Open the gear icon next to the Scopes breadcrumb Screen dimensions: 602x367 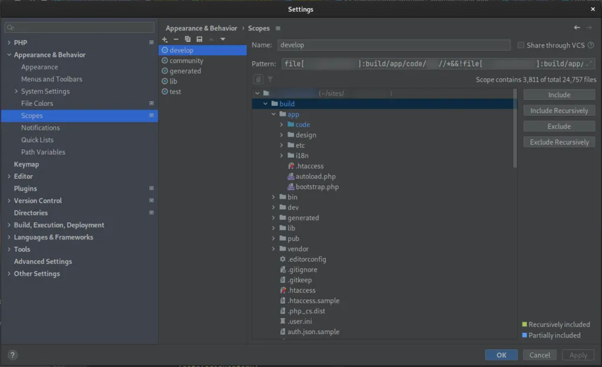278,28
